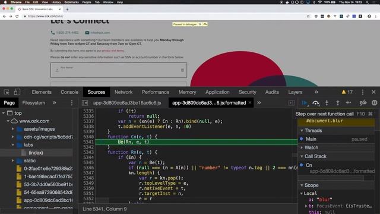Open the Network tab
The height and width of the screenshot is (214, 380).
123,92
